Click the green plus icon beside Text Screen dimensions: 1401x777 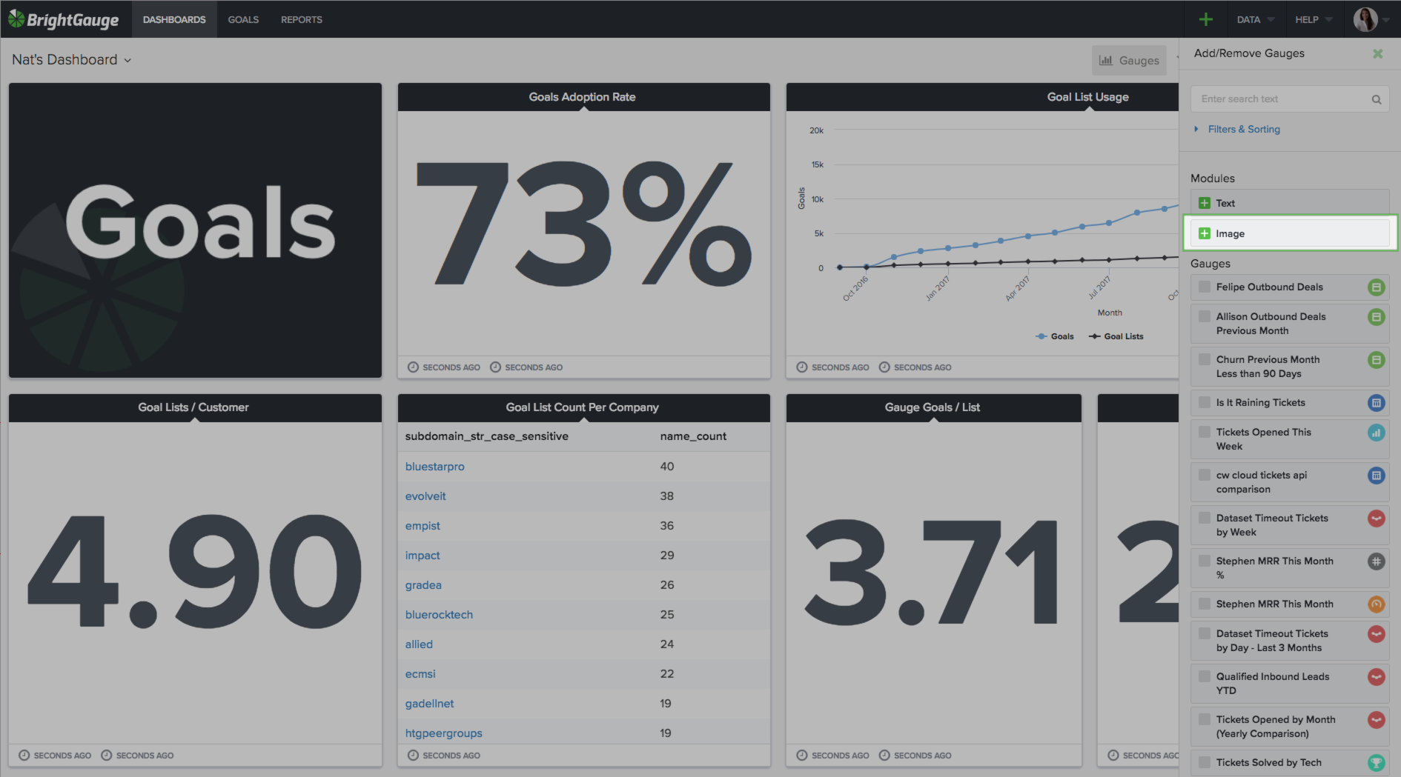click(x=1205, y=203)
